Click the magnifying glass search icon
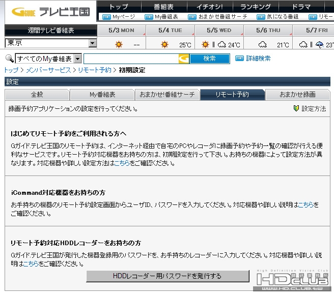 9,58
